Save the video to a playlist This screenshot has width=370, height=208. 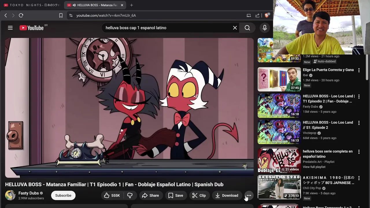tap(176, 196)
